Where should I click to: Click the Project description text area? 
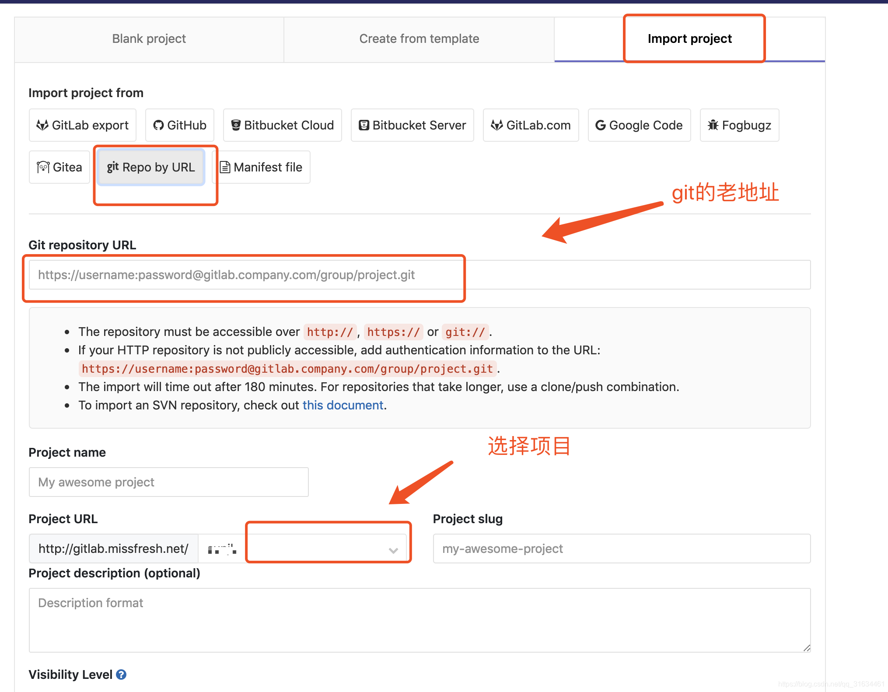pyautogui.click(x=419, y=620)
